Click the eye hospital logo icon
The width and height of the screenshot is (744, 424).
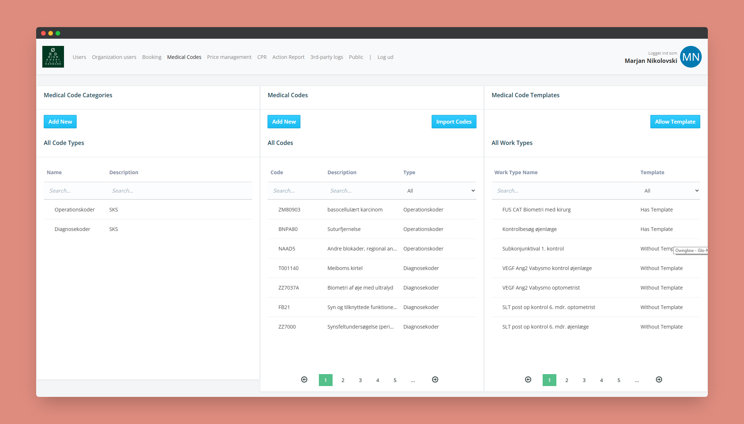tap(53, 57)
